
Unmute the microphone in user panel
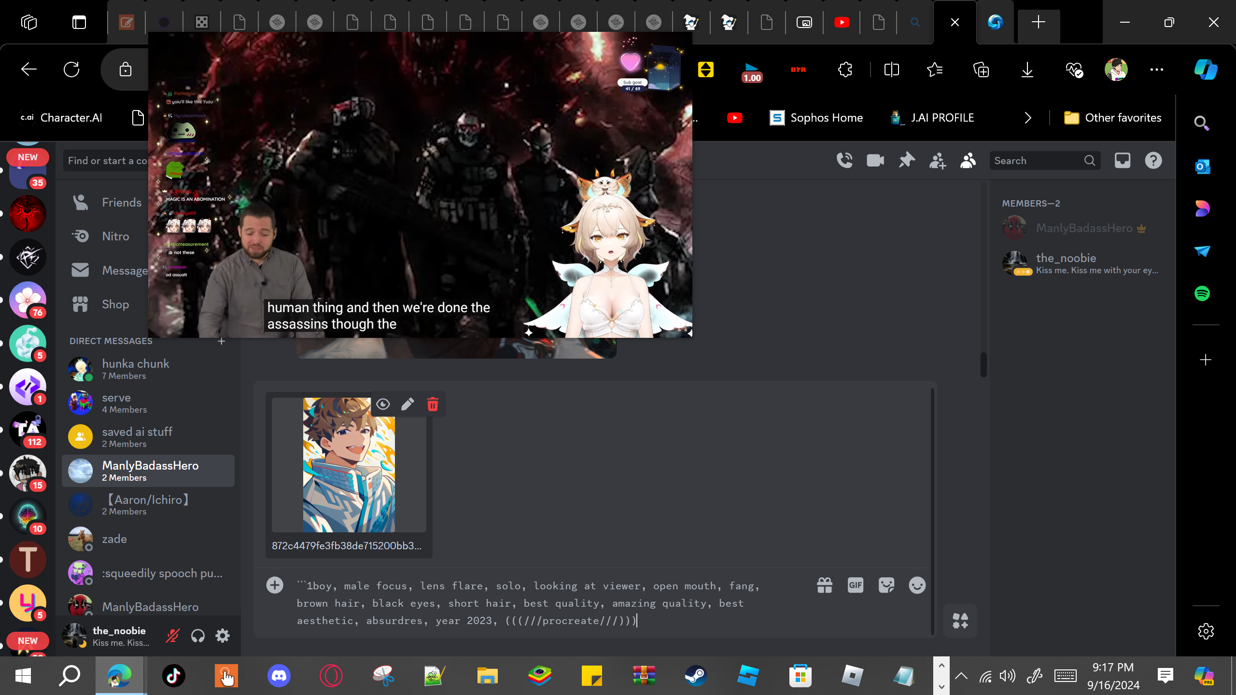(x=172, y=636)
